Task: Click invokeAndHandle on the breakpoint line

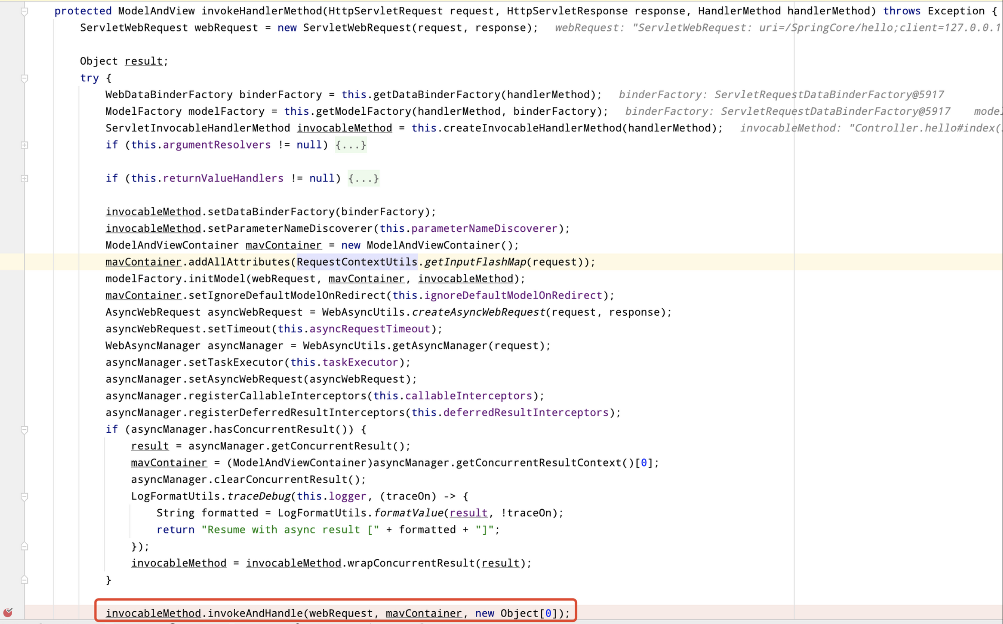Action: pos(255,613)
